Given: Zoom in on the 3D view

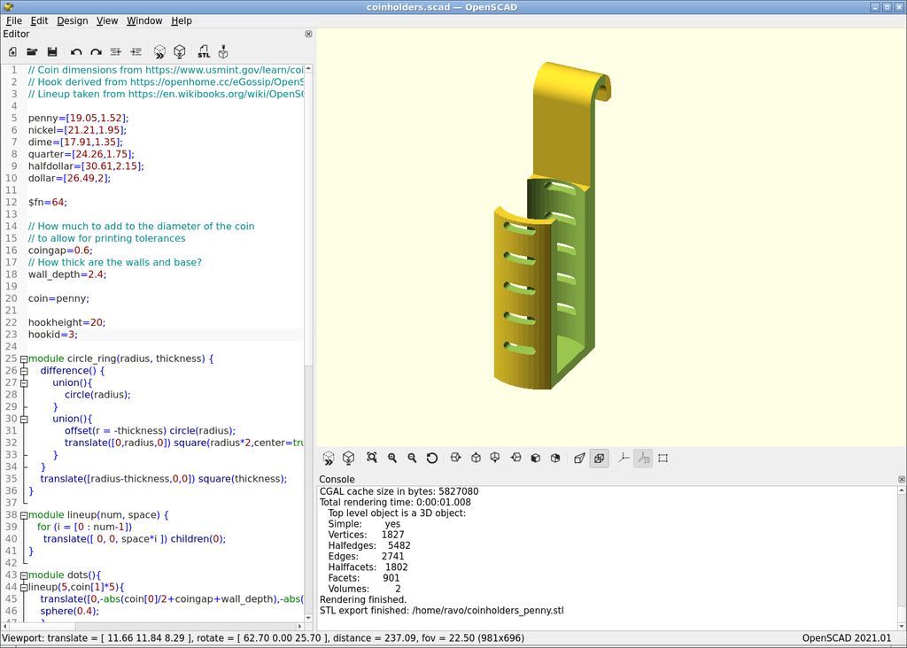Looking at the screenshot, I should click(x=392, y=458).
